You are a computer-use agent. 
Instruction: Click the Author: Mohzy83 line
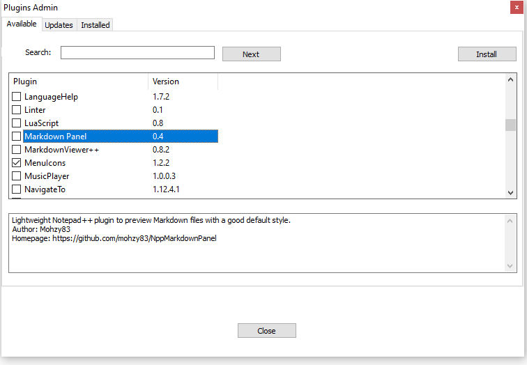point(41,229)
